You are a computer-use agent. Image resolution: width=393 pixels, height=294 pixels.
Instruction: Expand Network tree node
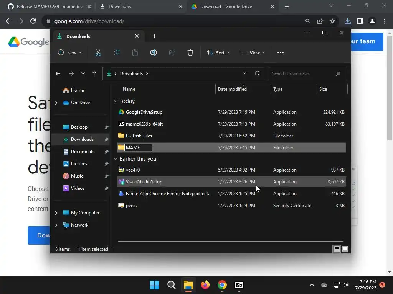point(56,225)
